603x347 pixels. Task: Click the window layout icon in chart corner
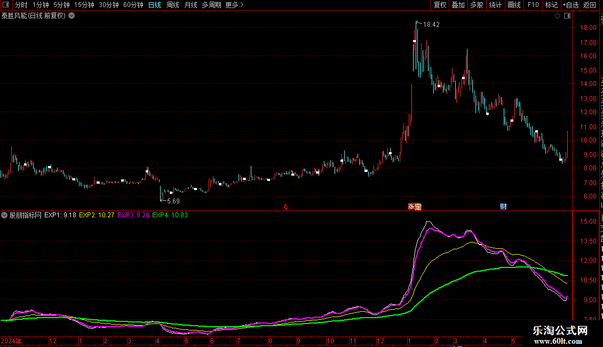point(567,16)
